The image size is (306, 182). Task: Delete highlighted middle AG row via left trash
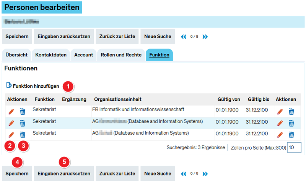click(23, 123)
